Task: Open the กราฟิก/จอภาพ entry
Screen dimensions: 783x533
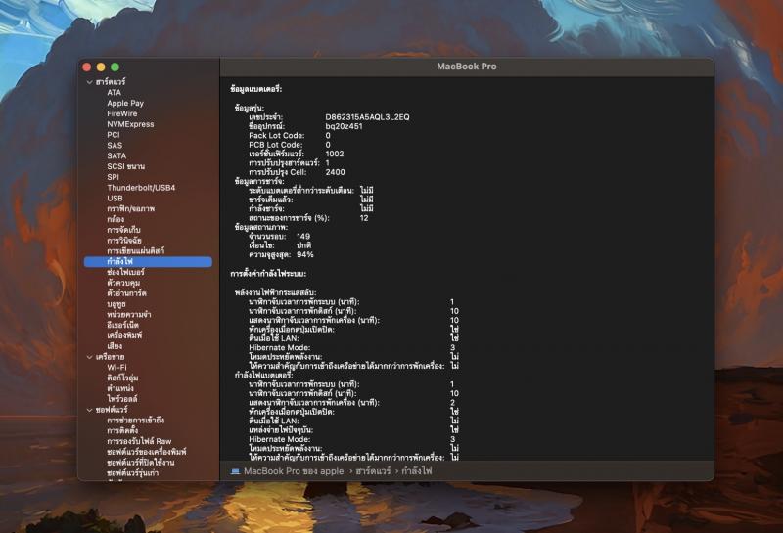Action: point(131,208)
